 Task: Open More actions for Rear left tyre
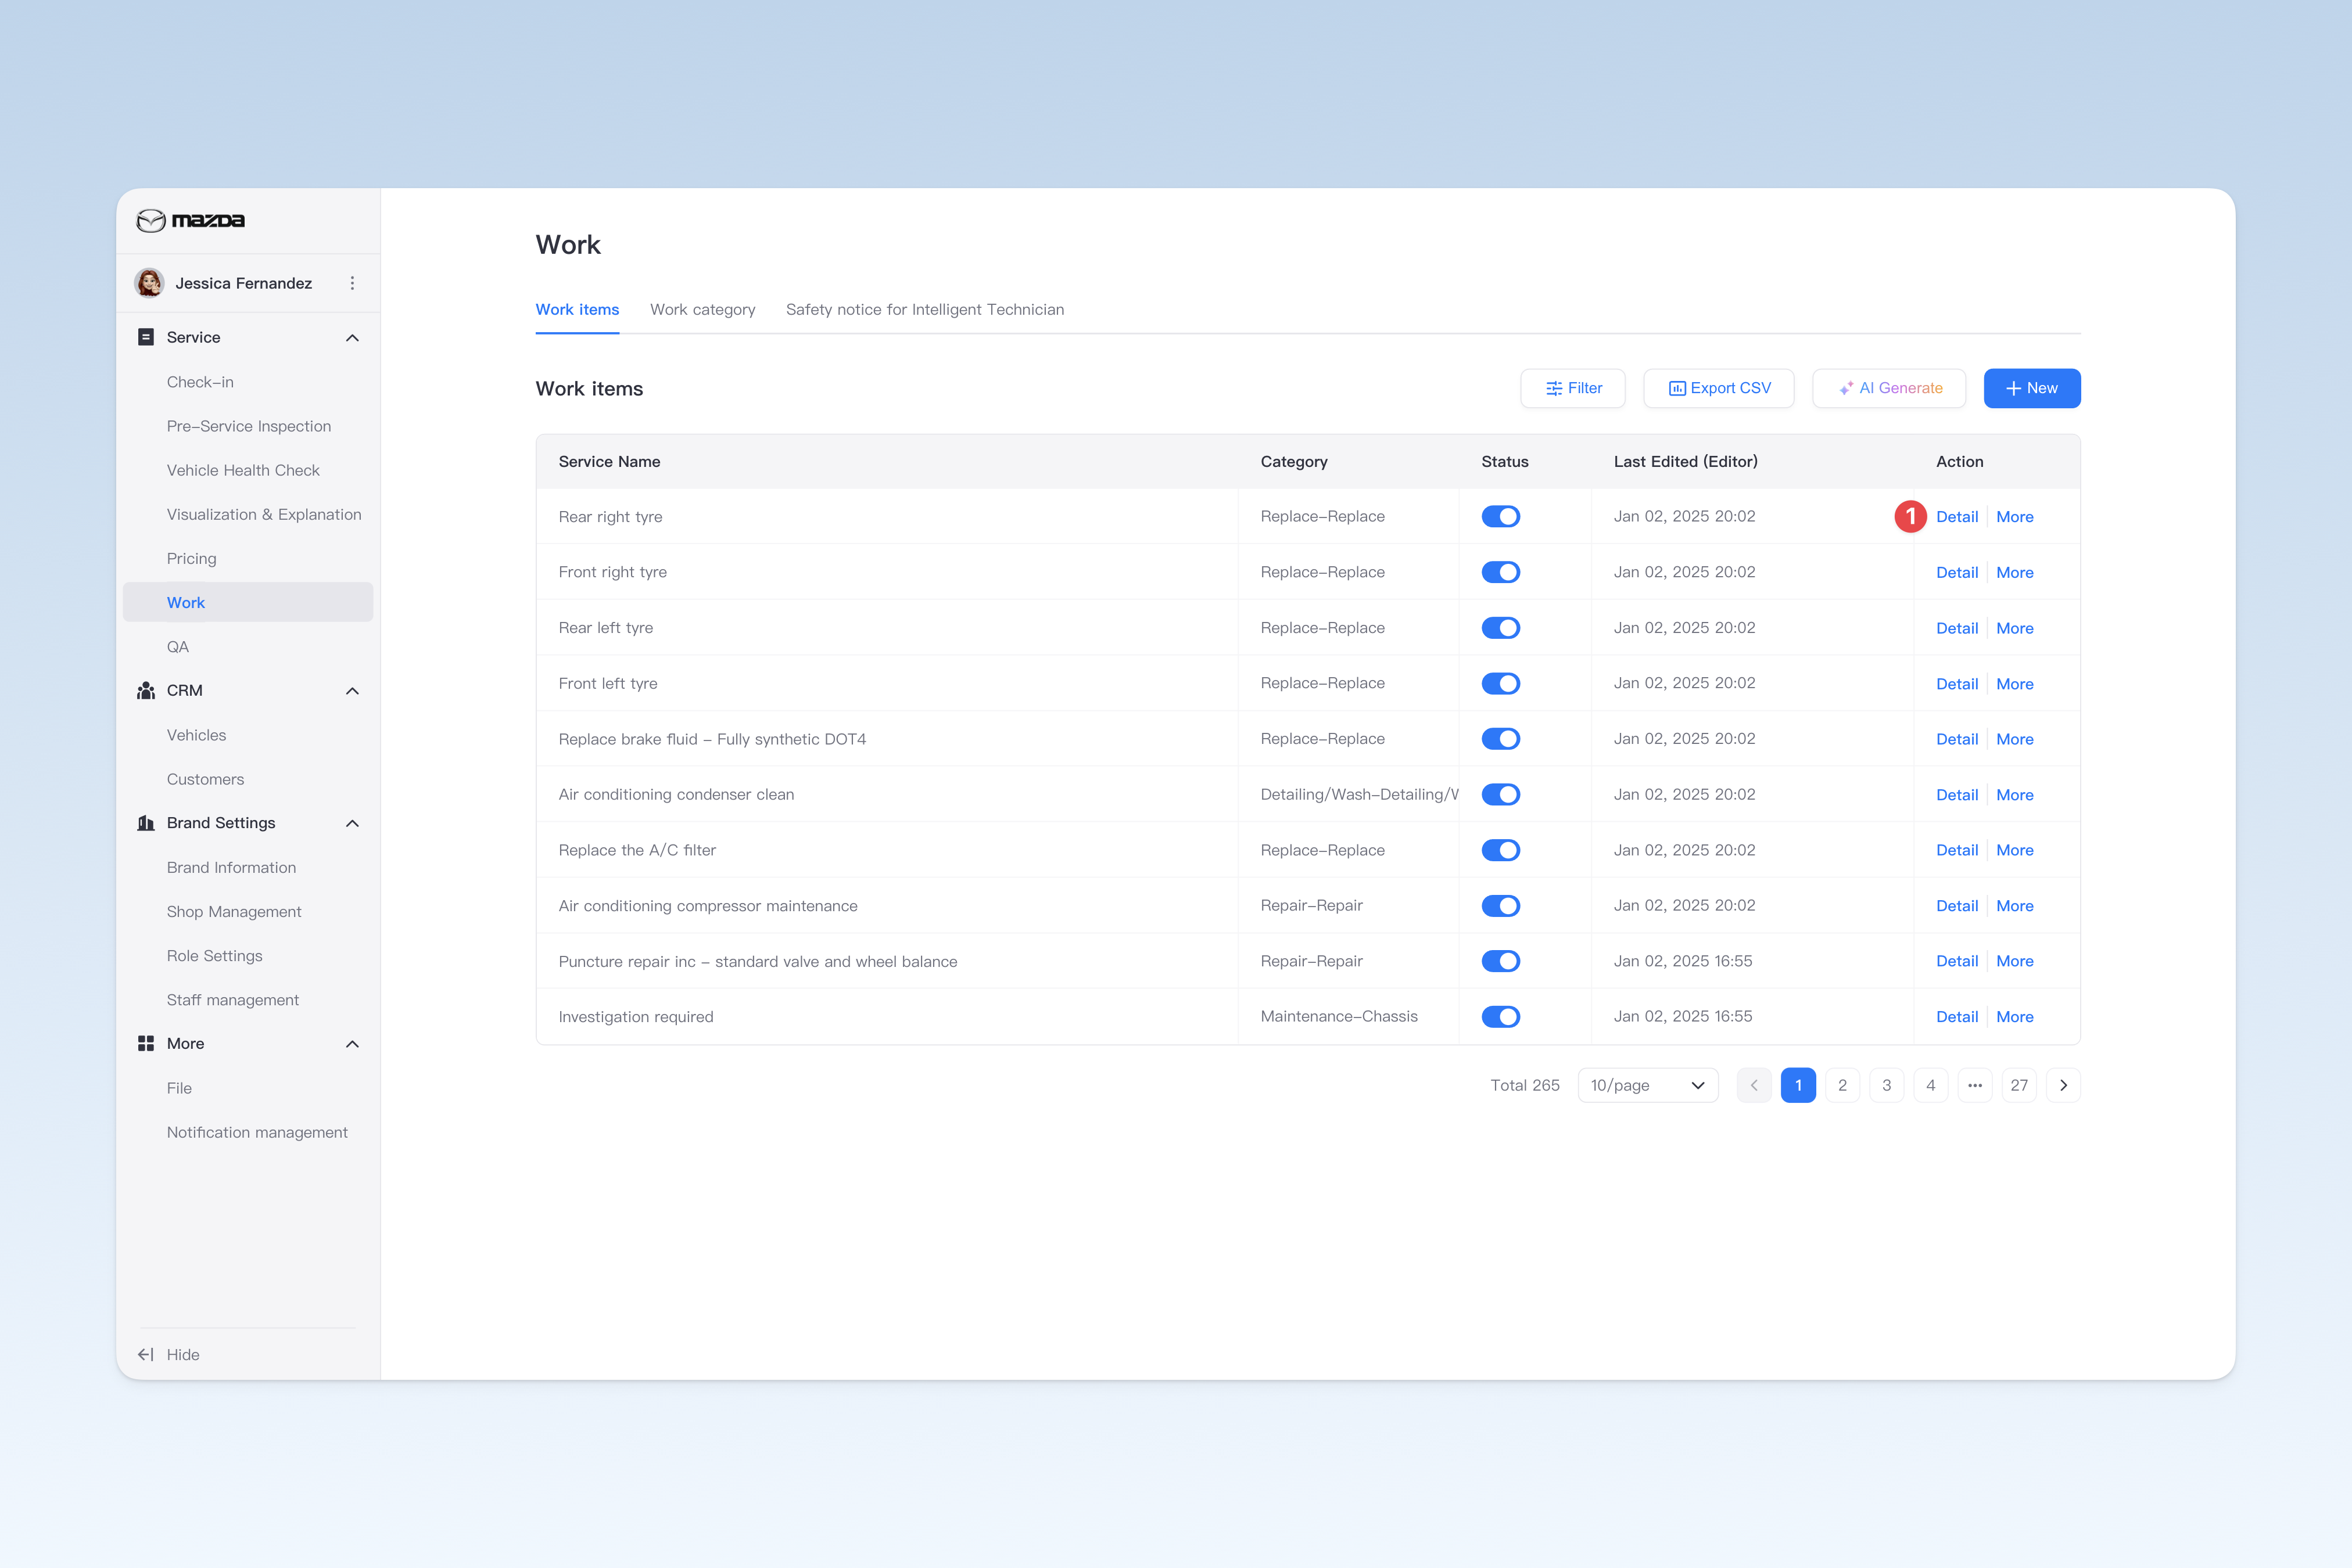(2014, 628)
